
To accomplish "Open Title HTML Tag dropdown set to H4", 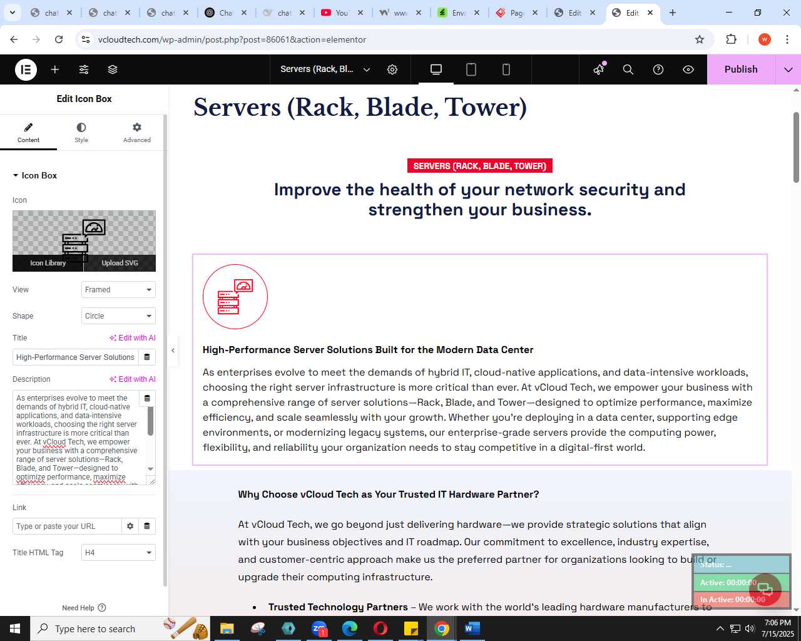I will coord(118,553).
